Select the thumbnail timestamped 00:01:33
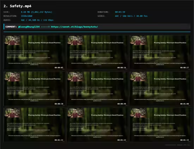 160,125
